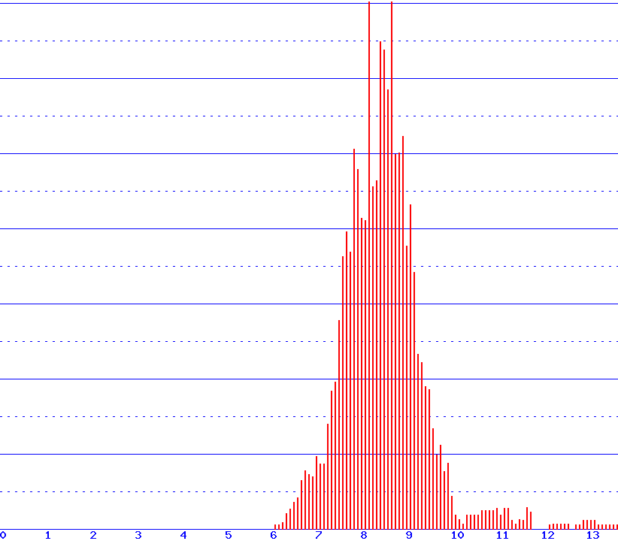Click the x-axis label "10"
Viewport: 618px width, 544px height.
coord(457,535)
